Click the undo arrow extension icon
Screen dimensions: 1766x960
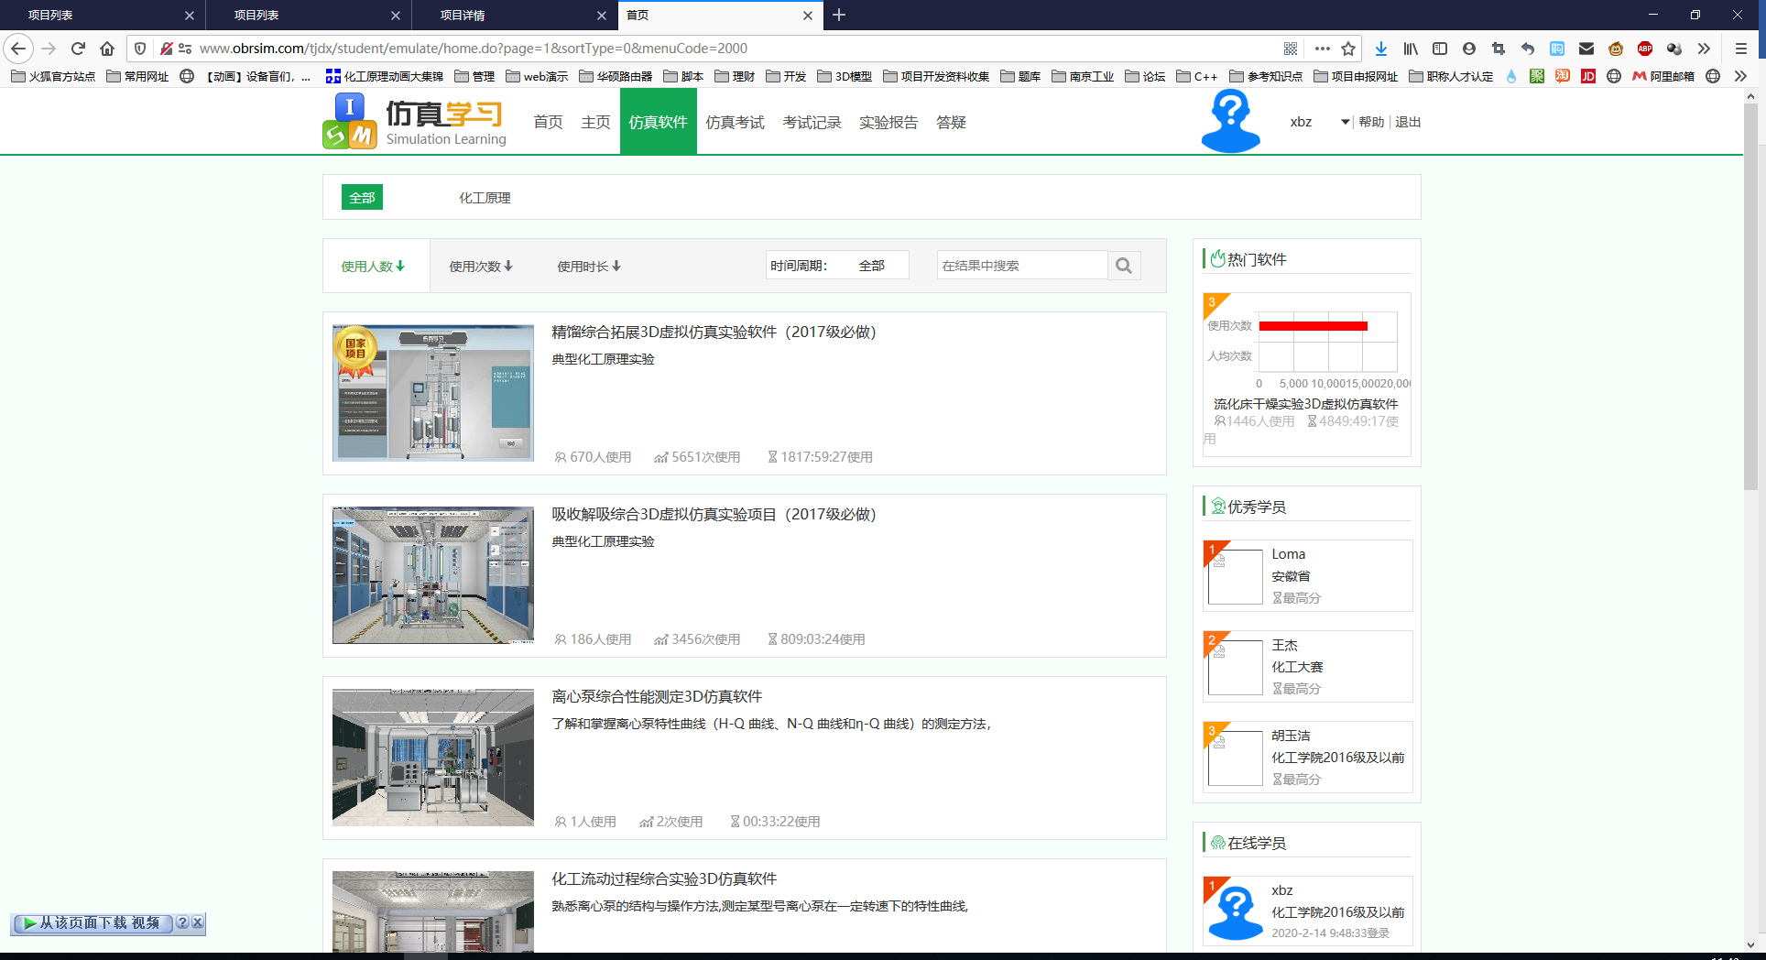[x=1528, y=49]
